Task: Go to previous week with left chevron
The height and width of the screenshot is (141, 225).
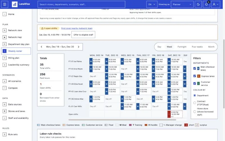Action: [41, 47]
